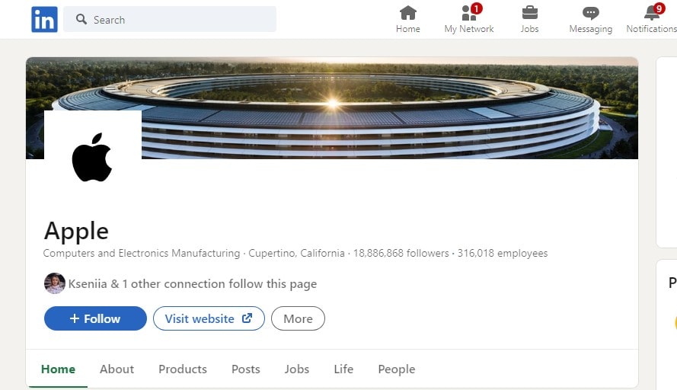
Task: Open My Network people icon
Action: [469, 13]
